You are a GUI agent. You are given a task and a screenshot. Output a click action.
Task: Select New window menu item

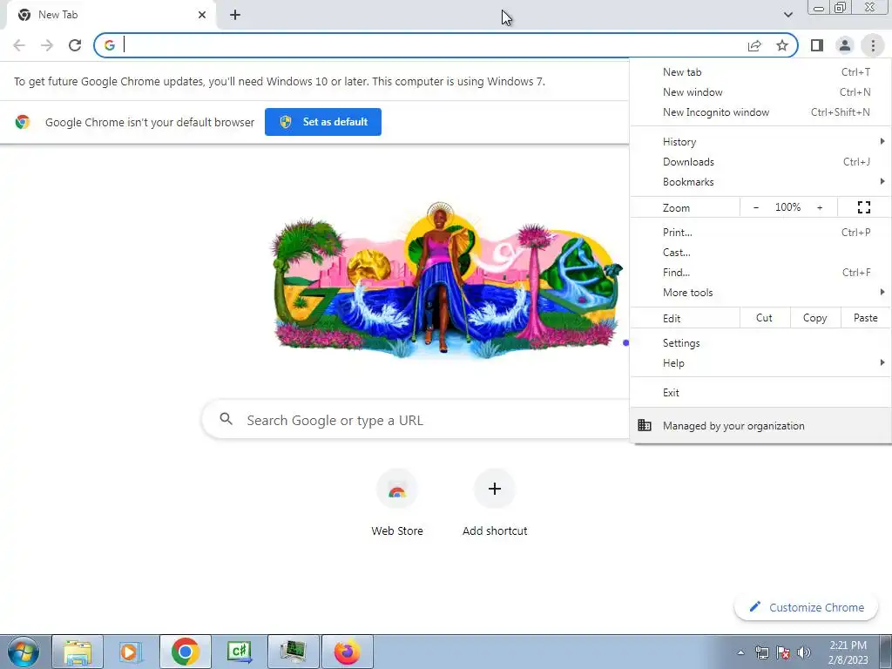tap(760, 92)
